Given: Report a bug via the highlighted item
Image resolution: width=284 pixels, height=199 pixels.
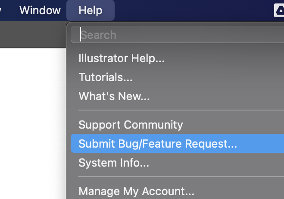Looking at the screenshot, I should click(158, 144).
